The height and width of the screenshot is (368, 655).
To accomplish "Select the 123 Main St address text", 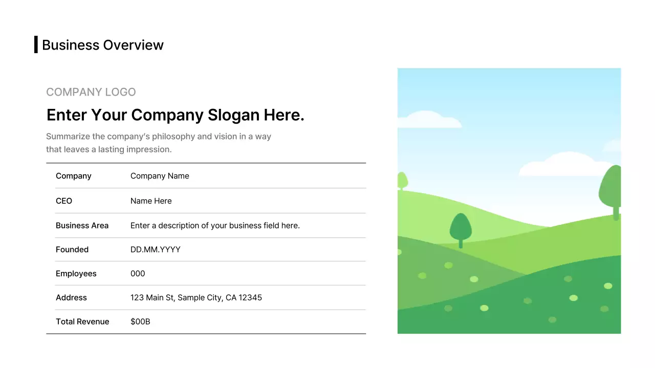I will pyautogui.click(x=196, y=297).
